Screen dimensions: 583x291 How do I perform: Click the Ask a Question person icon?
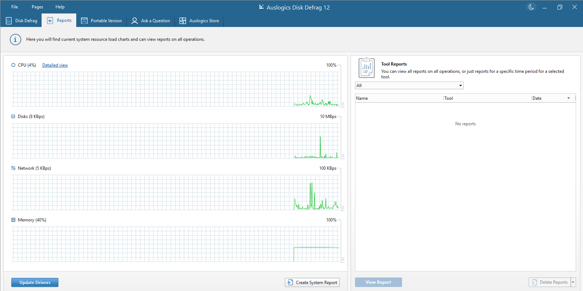[135, 21]
